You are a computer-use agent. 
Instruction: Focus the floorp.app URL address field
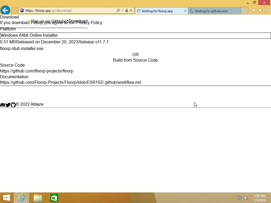(x=69, y=11)
